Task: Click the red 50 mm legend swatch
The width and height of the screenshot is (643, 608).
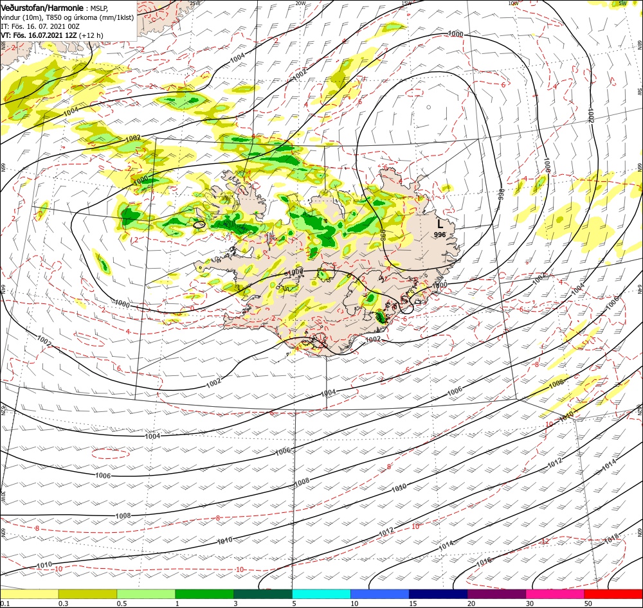Action: click(613, 594)
